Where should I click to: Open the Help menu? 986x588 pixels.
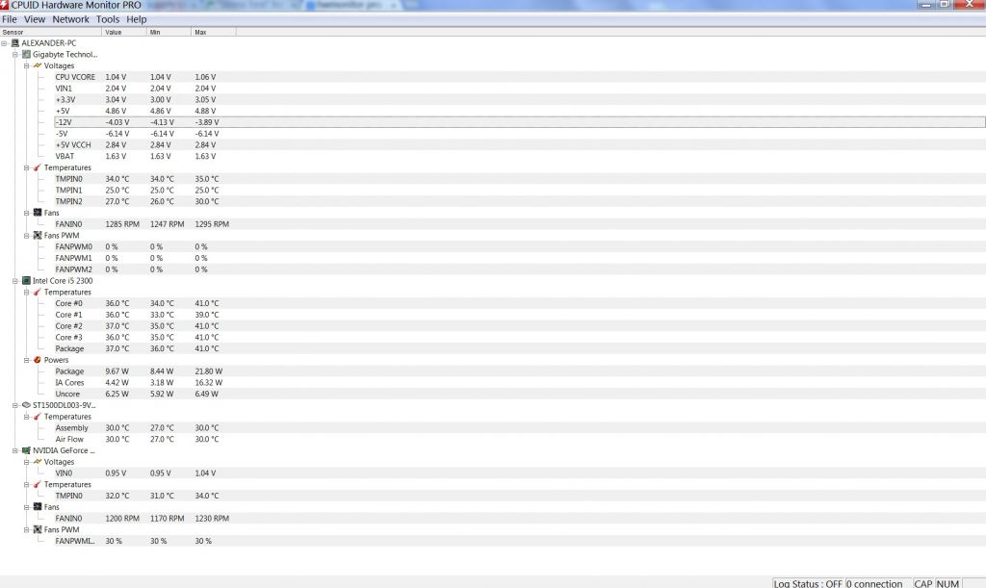pos(137,19)
